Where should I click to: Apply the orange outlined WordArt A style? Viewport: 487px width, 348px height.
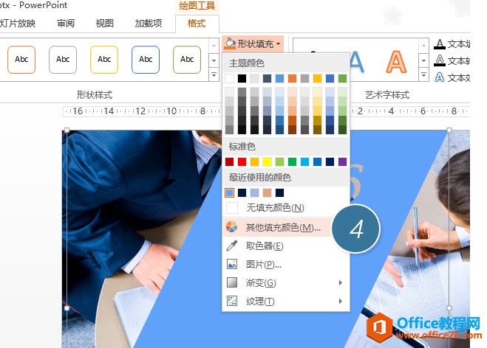[396, 62]
